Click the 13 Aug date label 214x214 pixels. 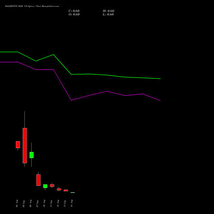(x=65, y=203)
